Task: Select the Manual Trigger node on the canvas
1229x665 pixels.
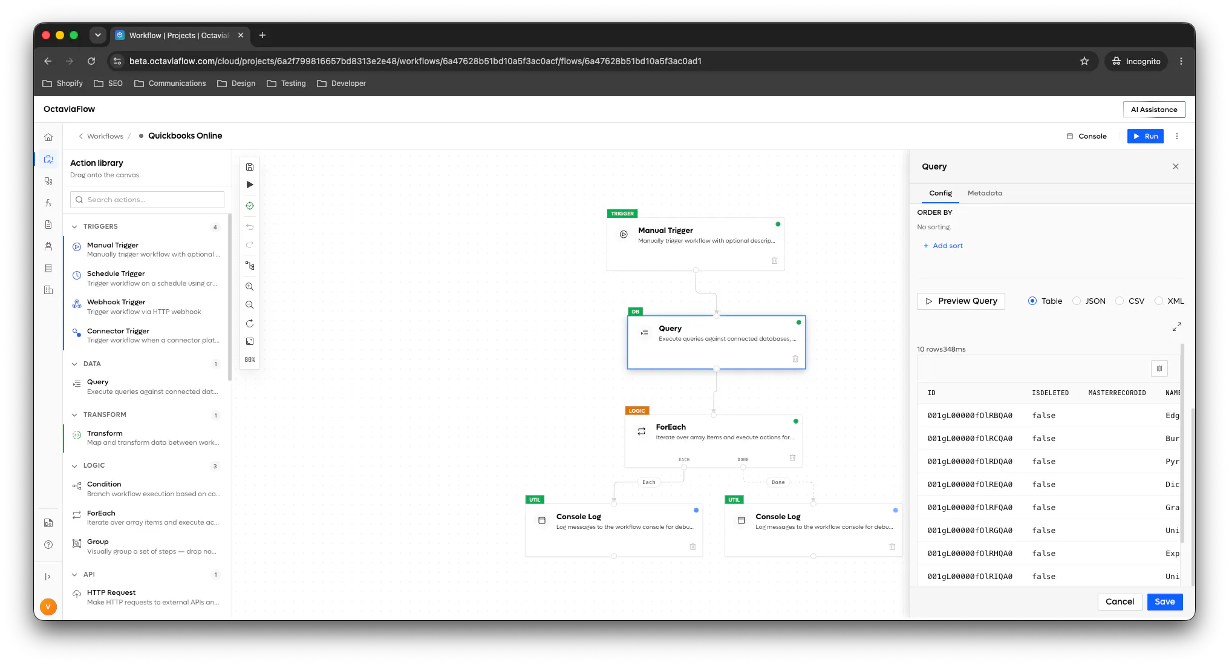Action: click(696, 244)
